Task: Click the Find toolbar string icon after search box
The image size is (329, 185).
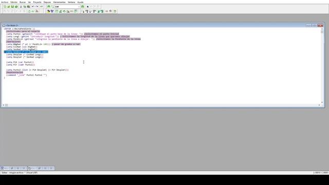Action: pyautogui.click(x=82, y=7)
